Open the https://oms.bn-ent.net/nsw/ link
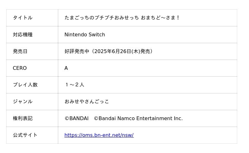The height and width of the screenshot is (153, 249). point(99,135)
